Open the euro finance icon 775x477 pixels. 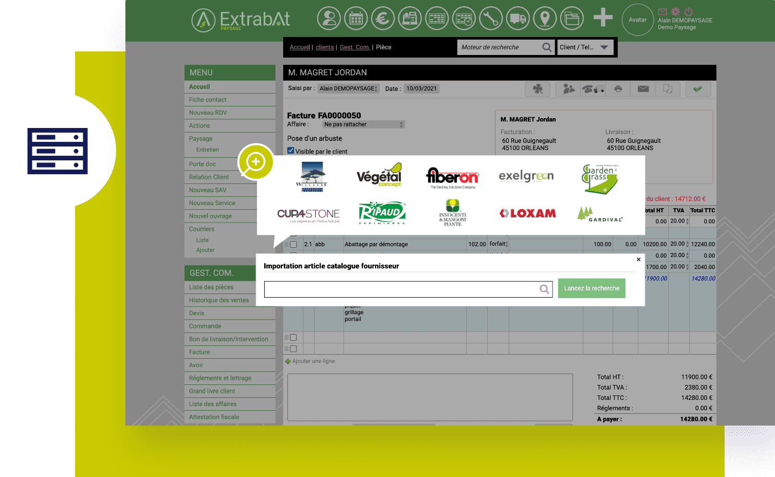(383, 18)
